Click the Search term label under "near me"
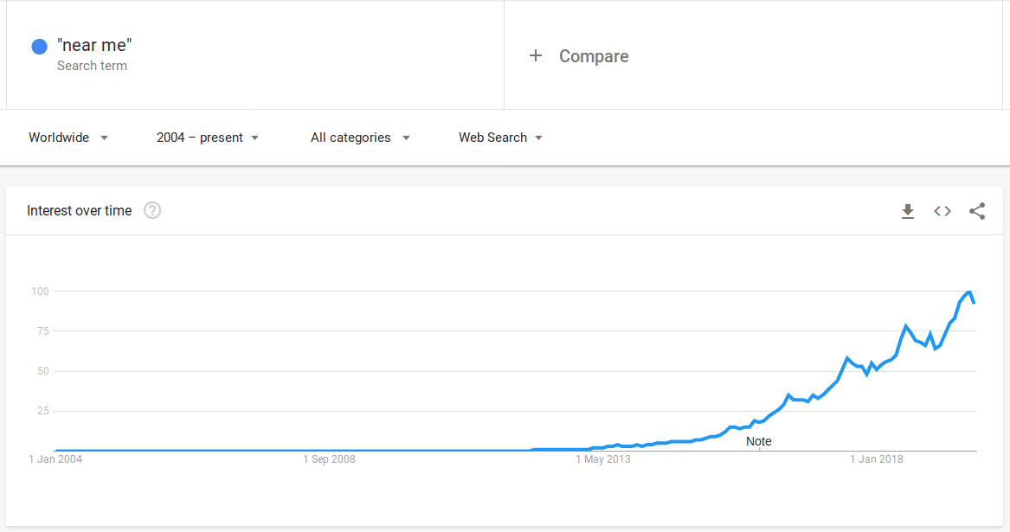The height and width of the screenshot is (532, 1010). [x=92, y=66]
